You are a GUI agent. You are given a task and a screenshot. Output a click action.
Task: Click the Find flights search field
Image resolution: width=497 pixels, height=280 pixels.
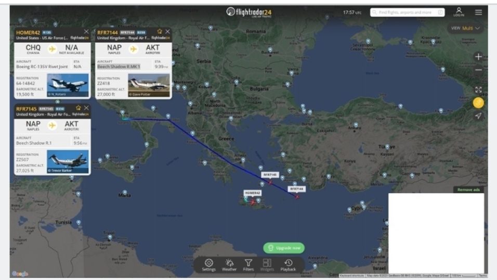tap(407, 12)
